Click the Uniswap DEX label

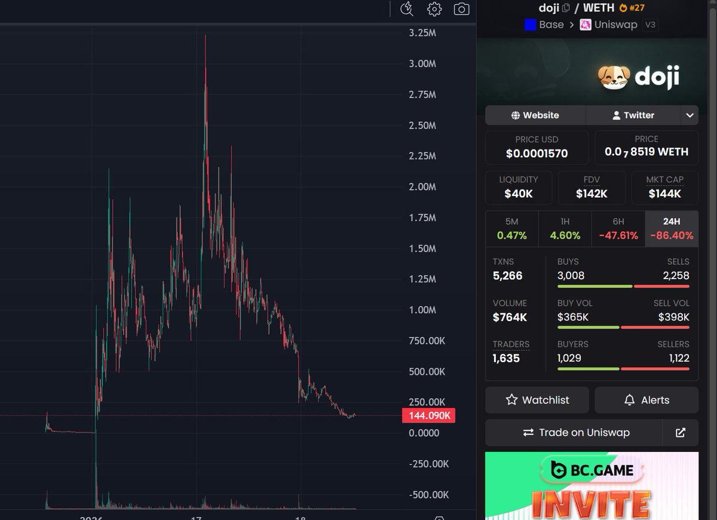coord(615,25)
